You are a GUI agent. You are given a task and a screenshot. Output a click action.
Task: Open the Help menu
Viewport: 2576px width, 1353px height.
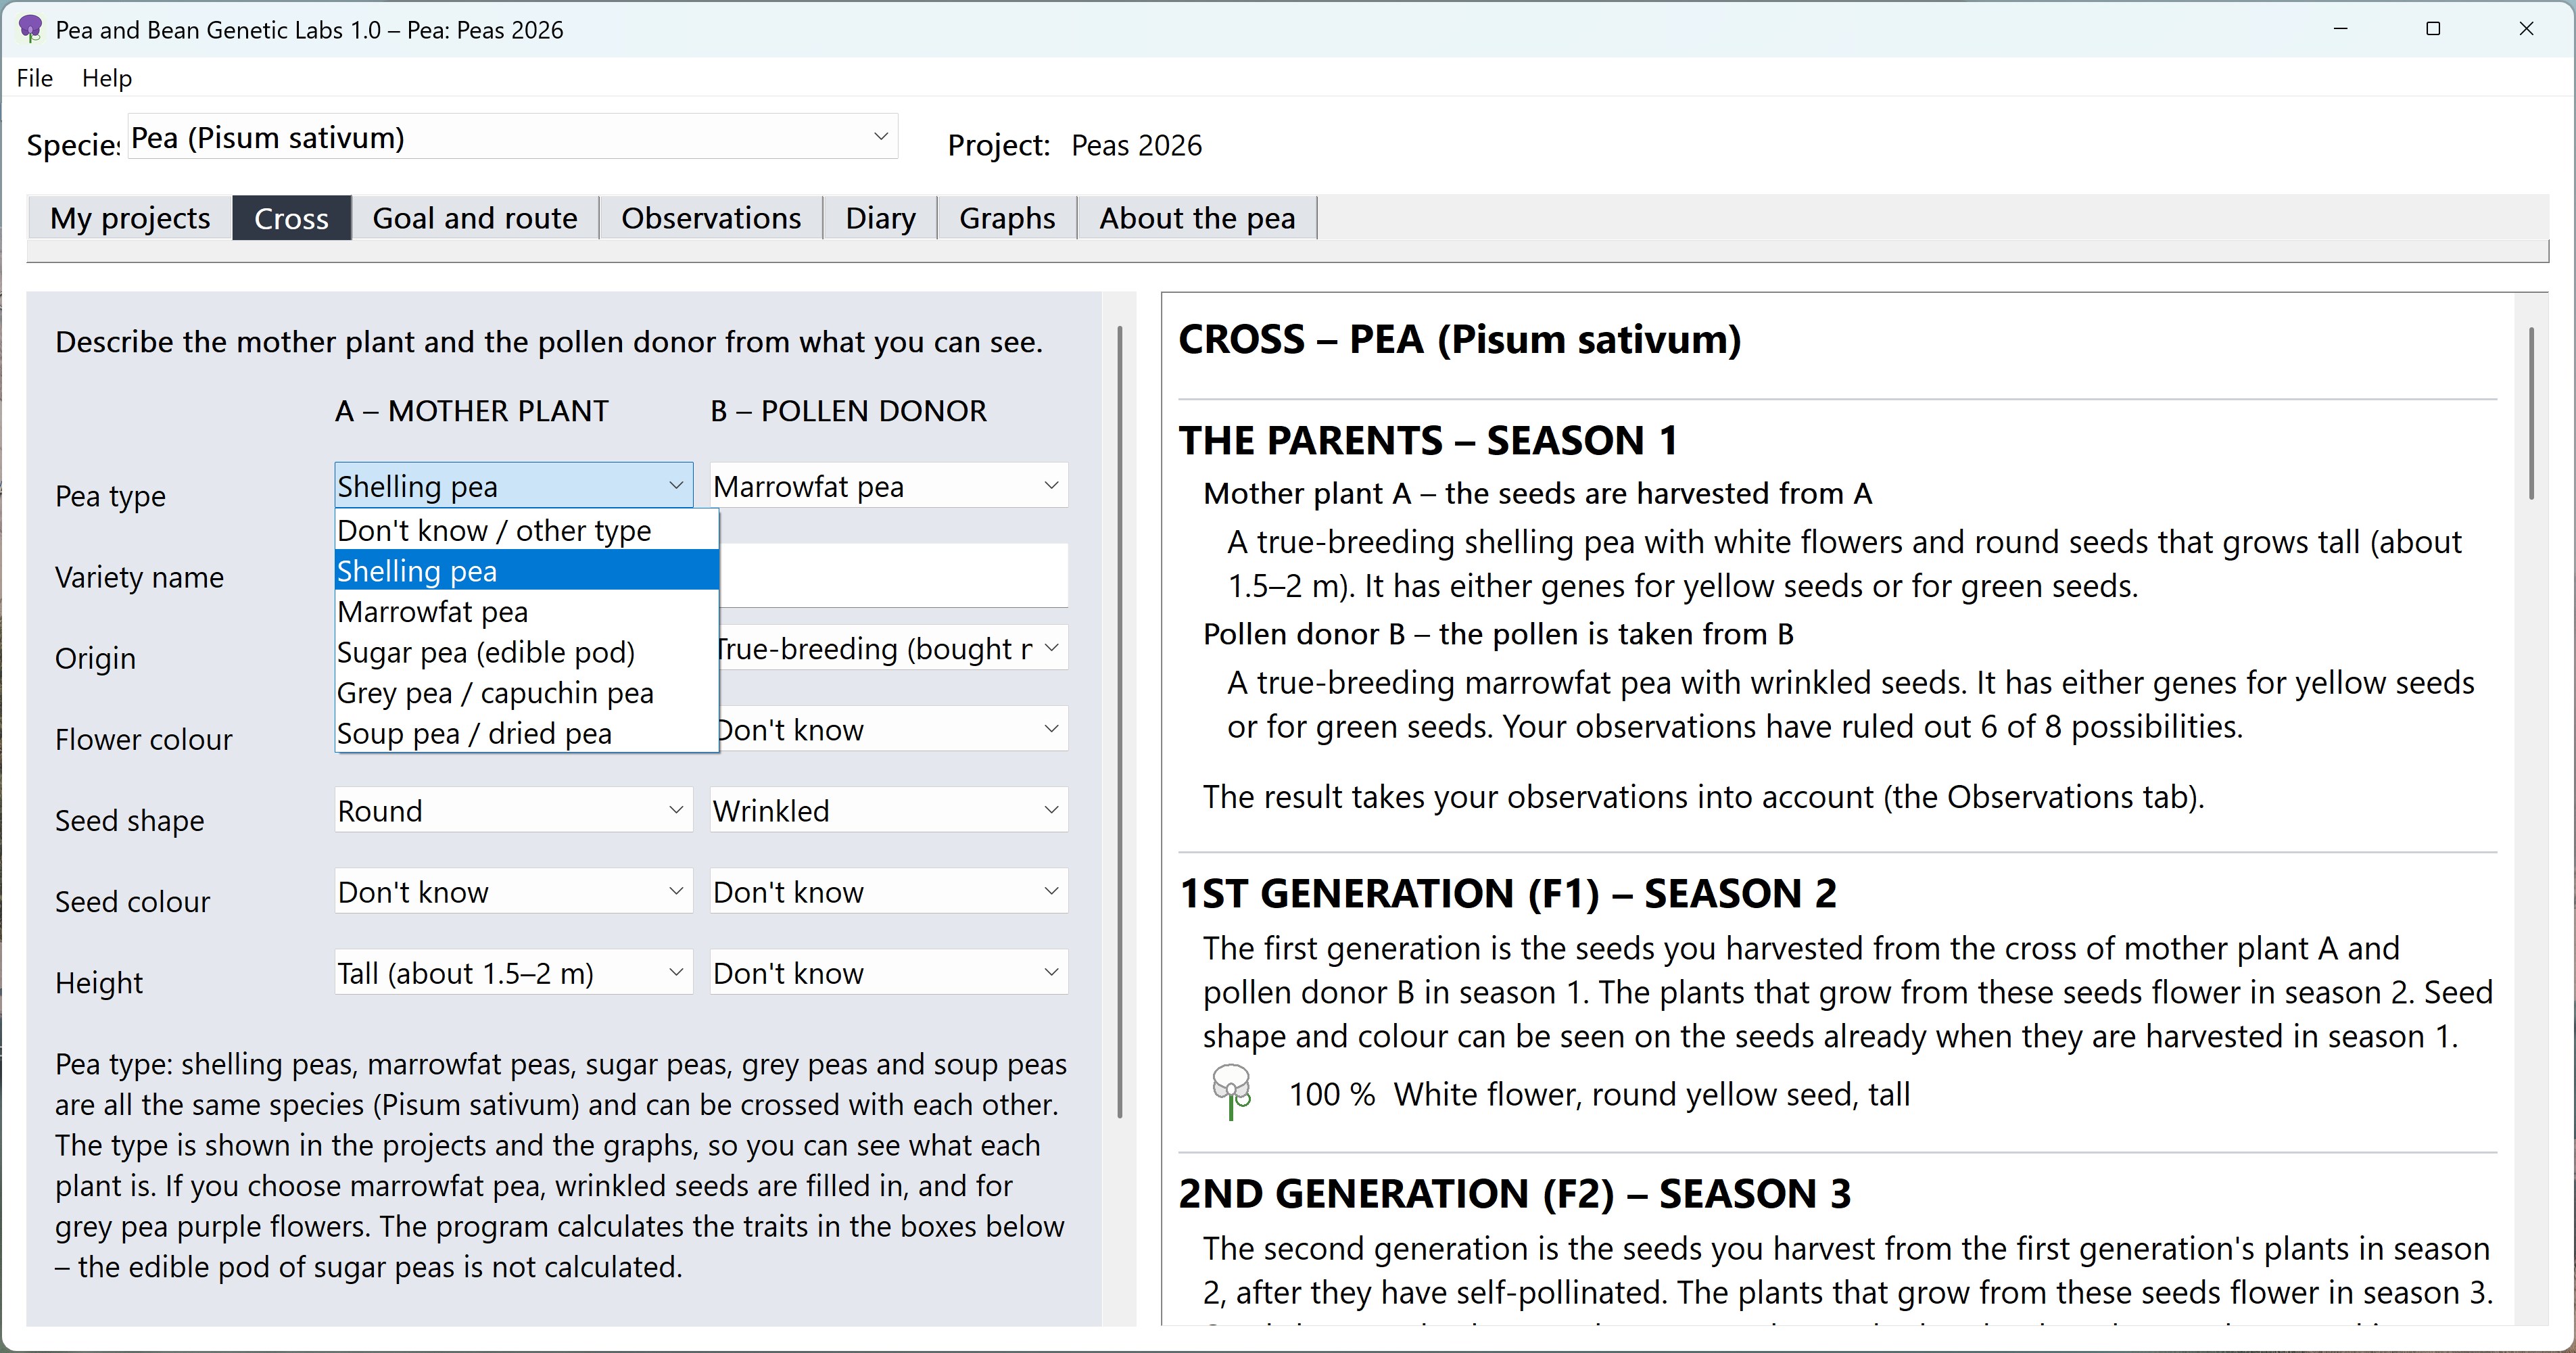tap(107, 78)
